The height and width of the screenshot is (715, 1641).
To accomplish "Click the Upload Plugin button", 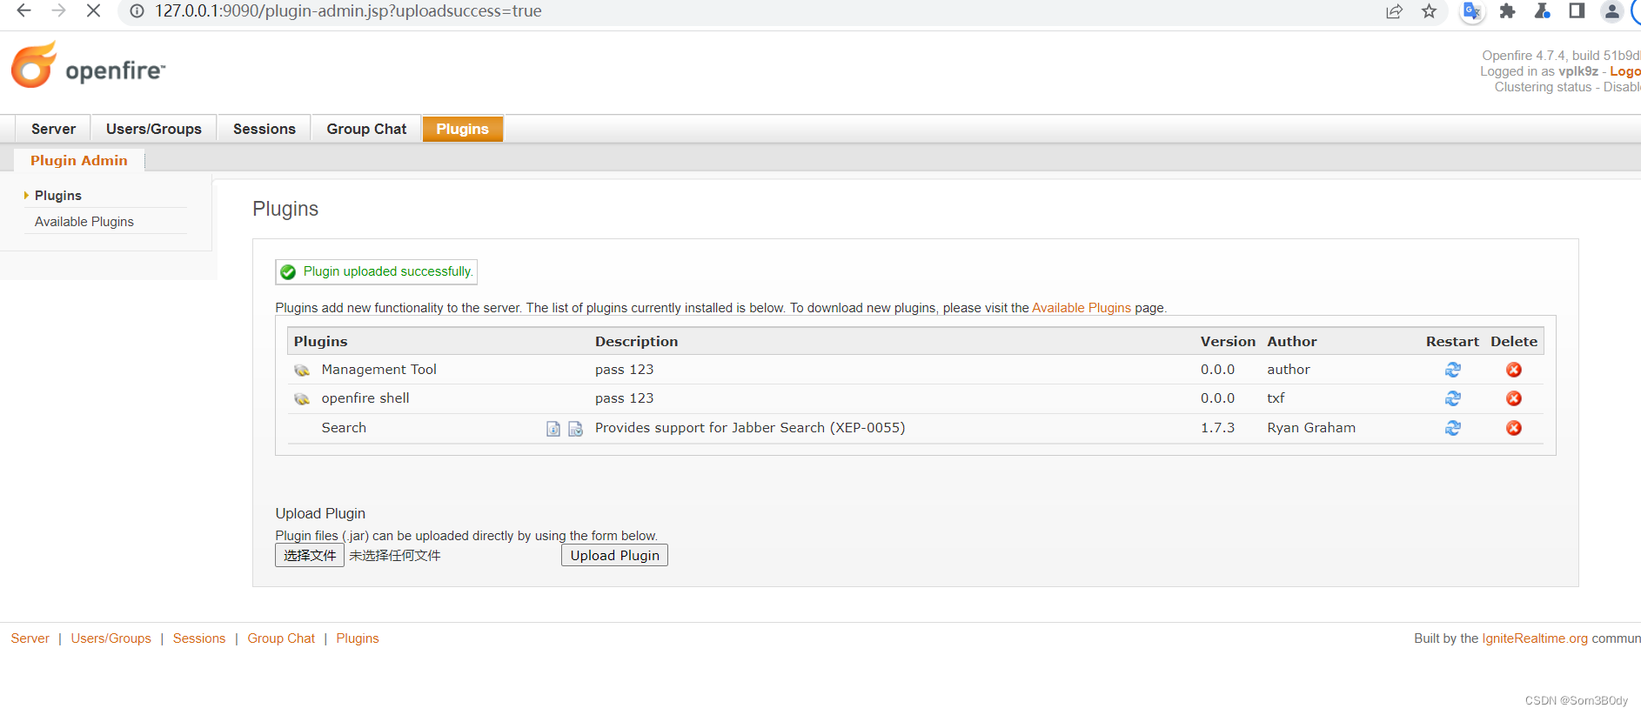I will point(614,555).
